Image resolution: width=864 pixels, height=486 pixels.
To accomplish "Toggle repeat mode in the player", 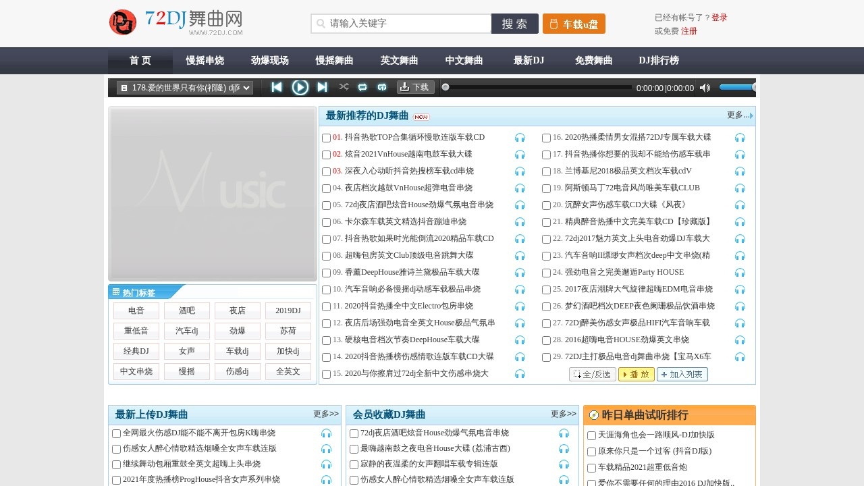I will point(362,87).
